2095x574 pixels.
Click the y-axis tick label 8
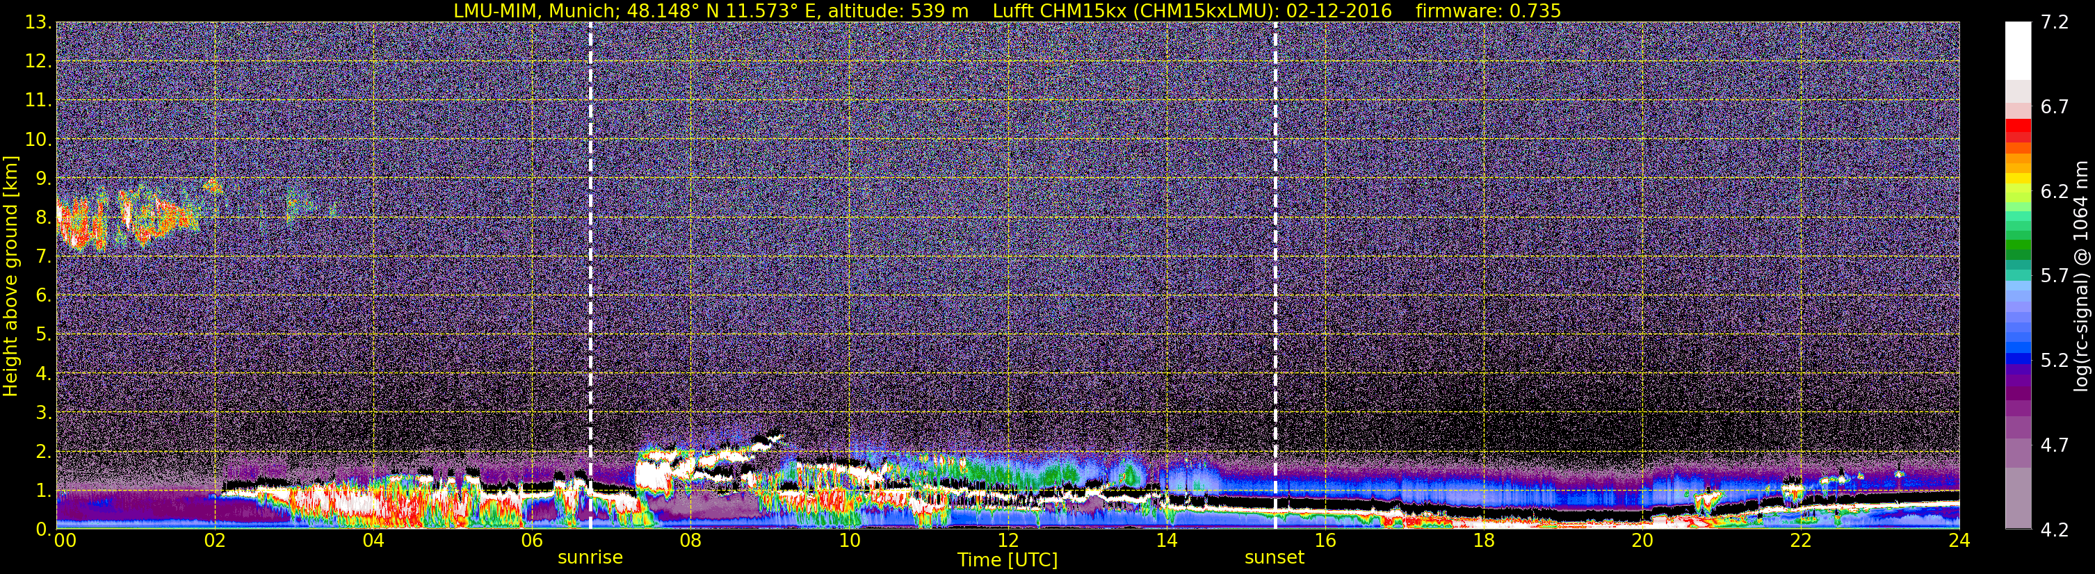[44, 218]
